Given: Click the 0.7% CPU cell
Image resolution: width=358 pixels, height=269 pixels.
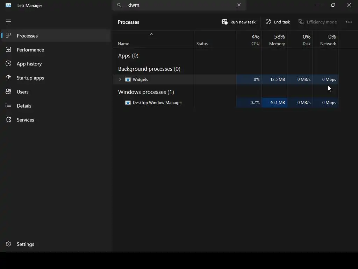Looking at the screenshot, I should point(249,103).
